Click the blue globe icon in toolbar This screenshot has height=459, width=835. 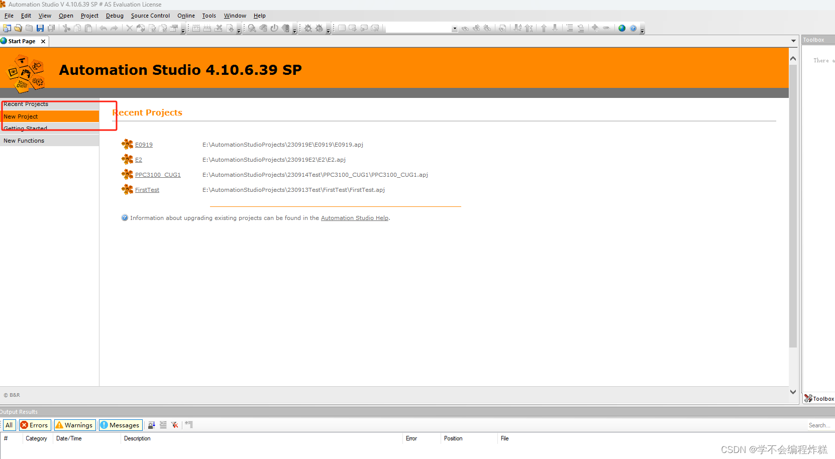point(622,28)
